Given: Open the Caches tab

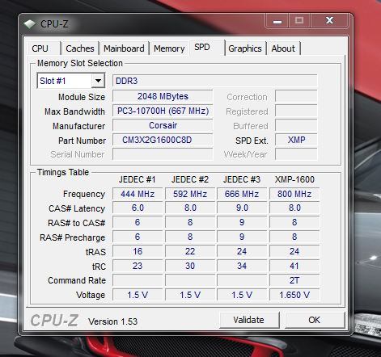Looking at the screenshot, I should click(x=80, y=48).
